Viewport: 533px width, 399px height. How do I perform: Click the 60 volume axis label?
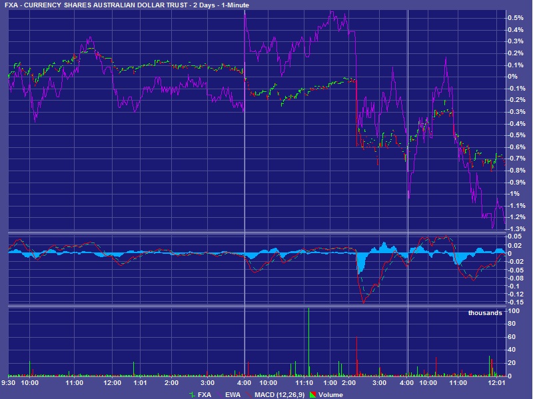pyautogui.click(x=512, y=337)
